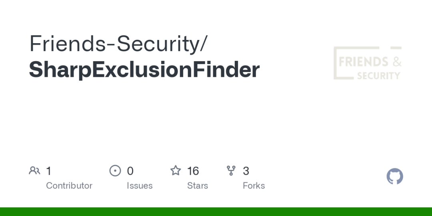432x216 pixels.
Task: Click the Forks branch icon
Action: coord(231,170)
